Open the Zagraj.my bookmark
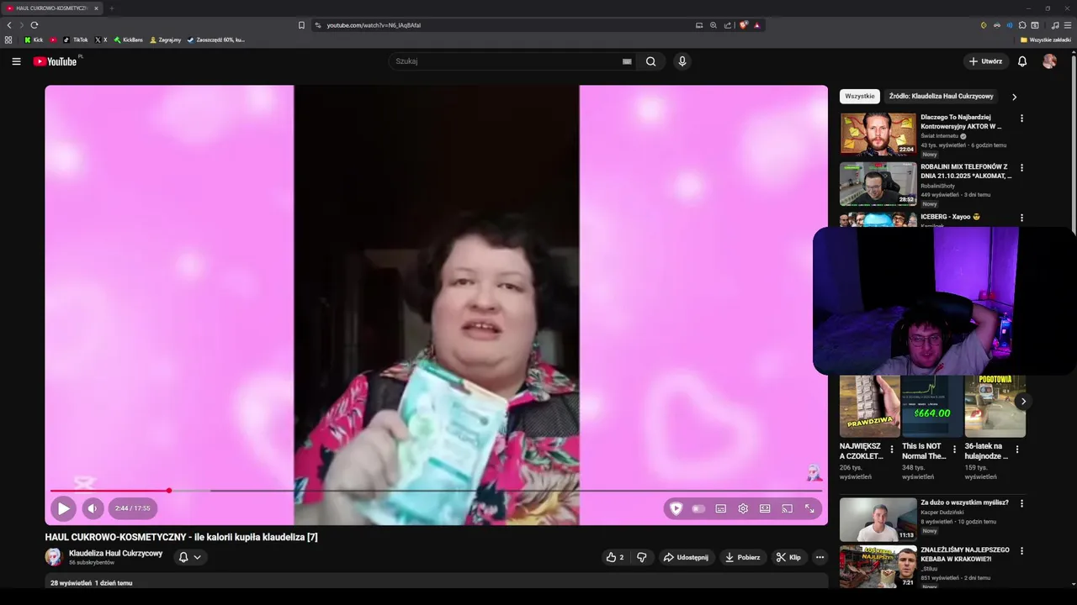Image resolution: width=1077 pixels, height=605 pixels. tap(165, 39)
